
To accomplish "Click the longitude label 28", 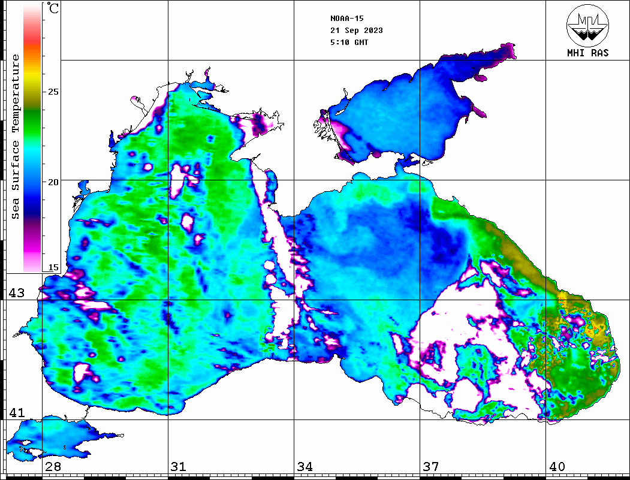I will 53,467.
